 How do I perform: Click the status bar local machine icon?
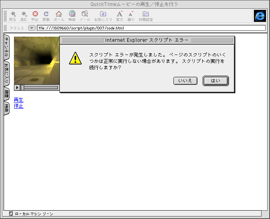pyautogui.click(x=11, y=214)
